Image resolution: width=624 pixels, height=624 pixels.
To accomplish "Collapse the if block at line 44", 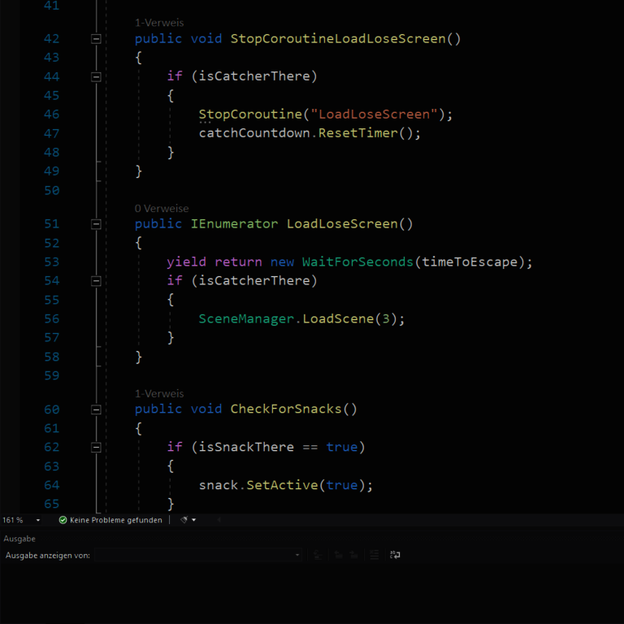I will click(x=96, y=77).
